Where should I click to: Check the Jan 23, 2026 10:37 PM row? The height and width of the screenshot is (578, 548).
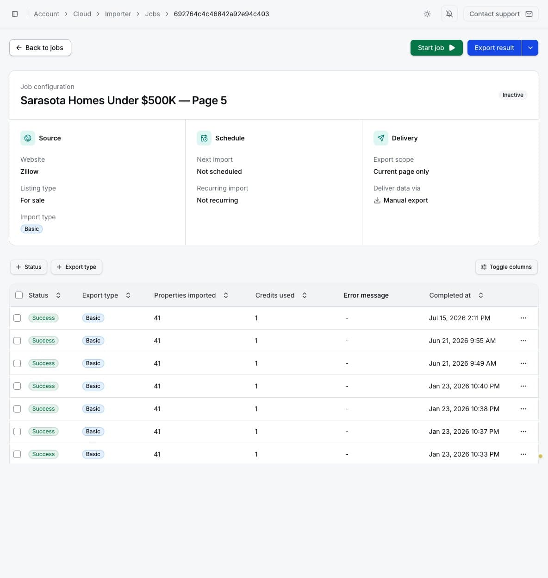click(17, 432)
